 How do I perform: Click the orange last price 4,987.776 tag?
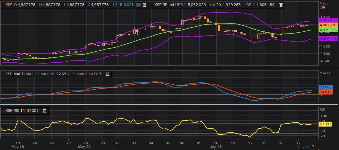point(328,25)
